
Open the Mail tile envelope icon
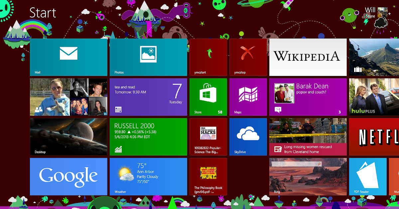click(68, 53)
